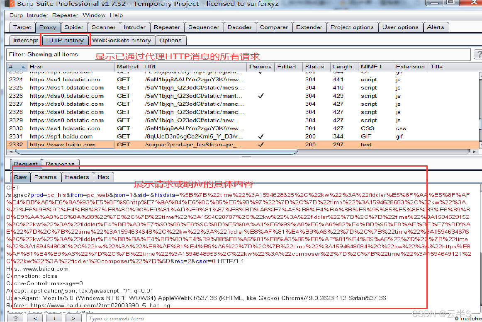
Task: Select the Raw view tab
Action: point(20,177)
